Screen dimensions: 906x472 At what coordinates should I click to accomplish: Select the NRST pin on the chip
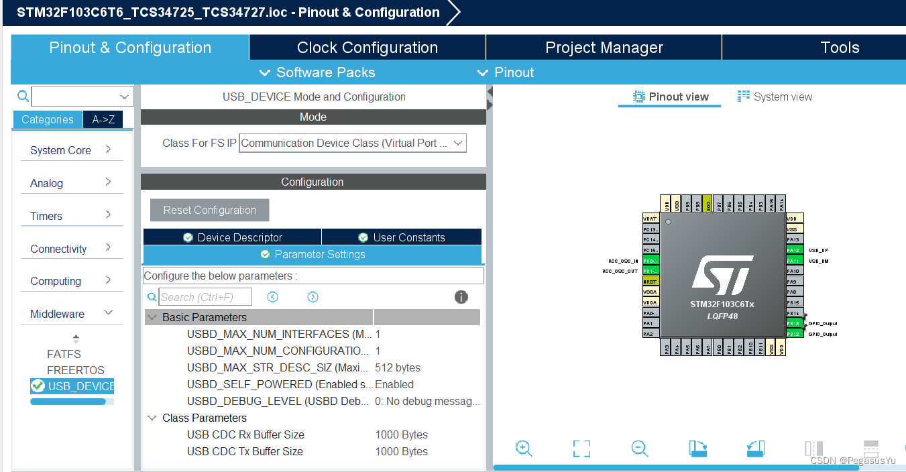click(650, 282)
